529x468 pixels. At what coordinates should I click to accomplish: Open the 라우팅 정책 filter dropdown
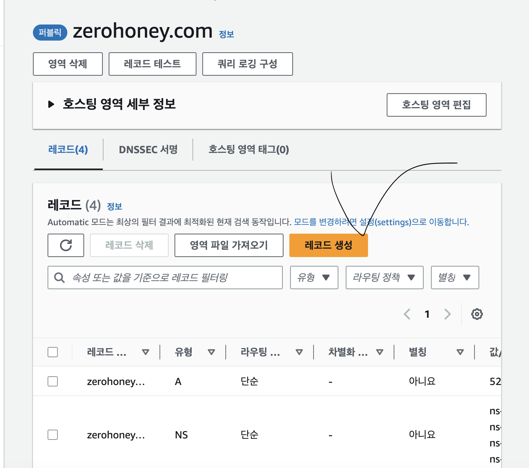(384, 278)
